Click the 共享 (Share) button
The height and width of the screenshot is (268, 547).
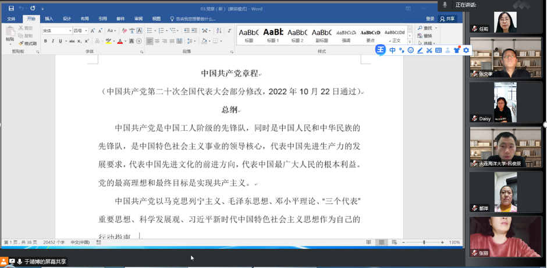pyautogui.click(x=447, y=19)
